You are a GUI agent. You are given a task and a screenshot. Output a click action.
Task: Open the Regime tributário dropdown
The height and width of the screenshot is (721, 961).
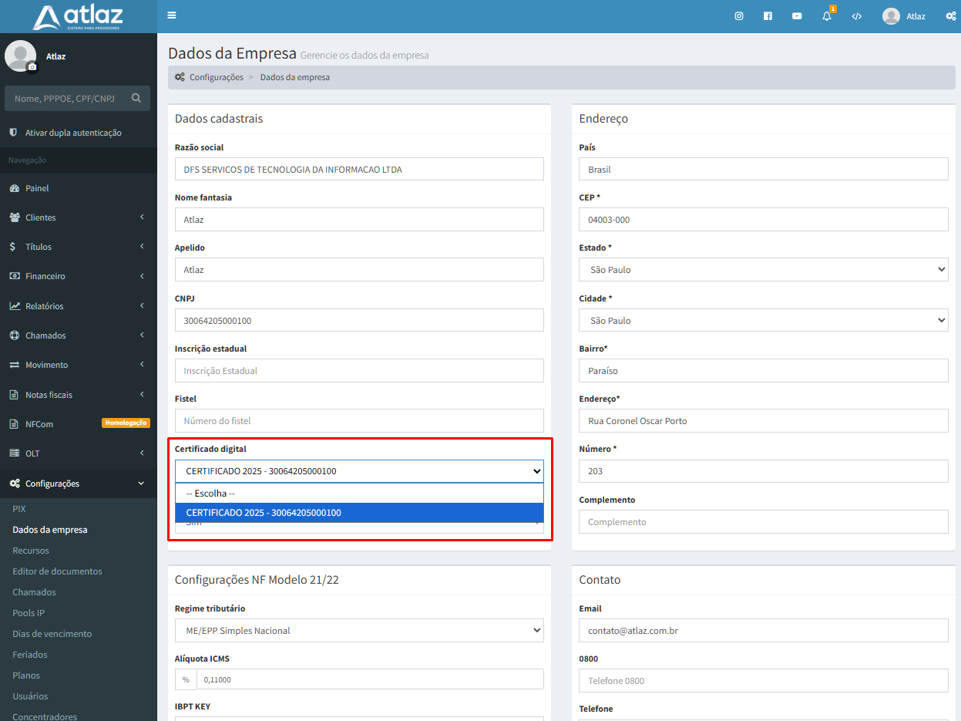point(359,631)
